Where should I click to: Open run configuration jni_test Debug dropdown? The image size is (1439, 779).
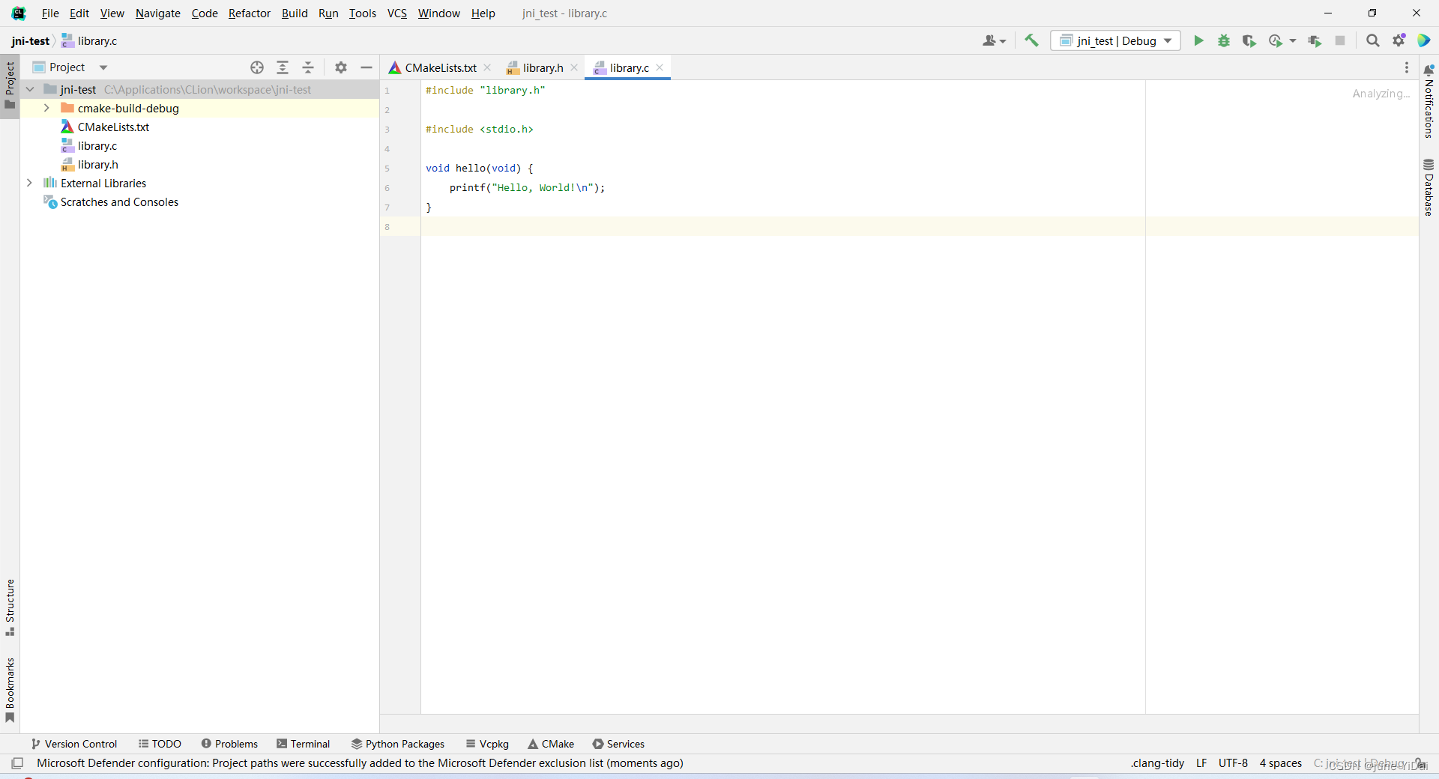pyautogui.click(x=1115, y=40)
